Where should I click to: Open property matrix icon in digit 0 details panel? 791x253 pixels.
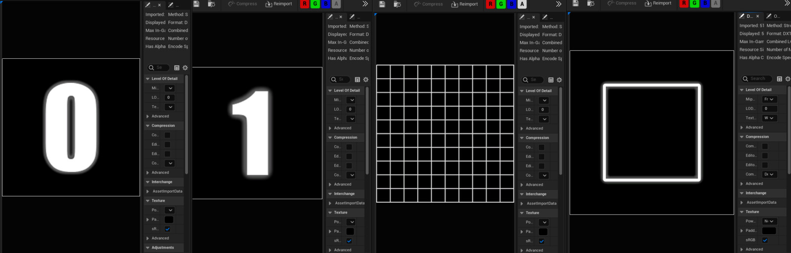176,68
